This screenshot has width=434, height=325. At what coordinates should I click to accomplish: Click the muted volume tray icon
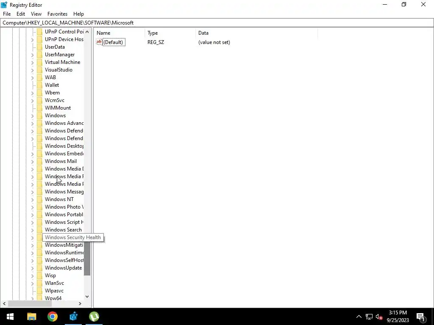(379, 317)
